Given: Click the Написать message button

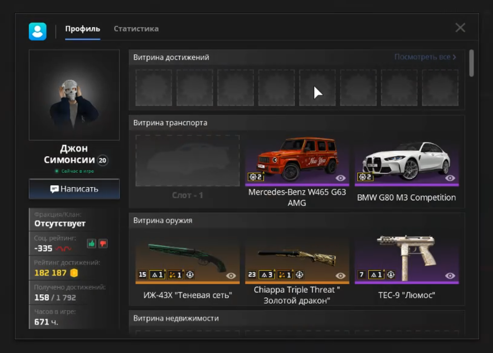Looking at the screenshot, I should click(74, 189).
